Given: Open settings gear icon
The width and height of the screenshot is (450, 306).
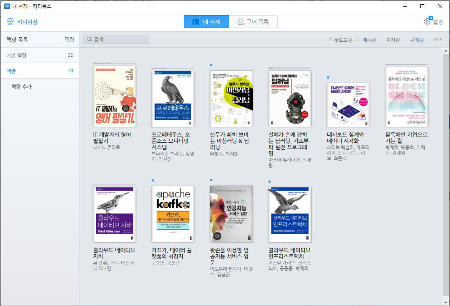Looking at the screenshot, I should tap(427, 21).
